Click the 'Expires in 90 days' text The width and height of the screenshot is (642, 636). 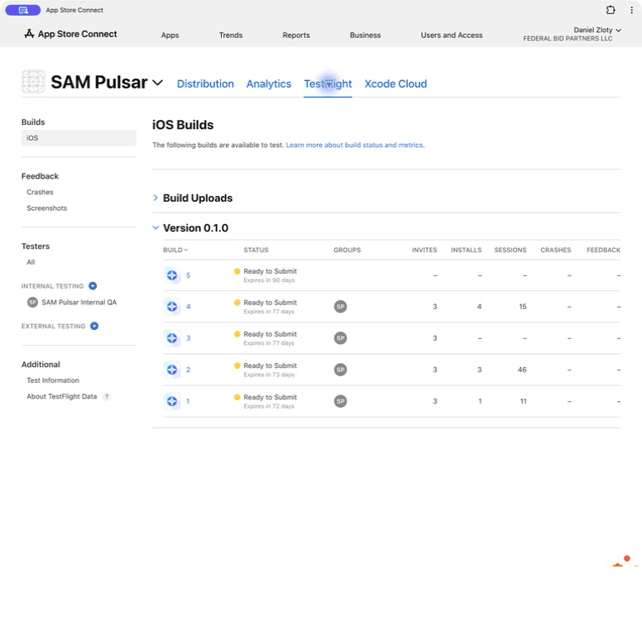click(269, 280)
